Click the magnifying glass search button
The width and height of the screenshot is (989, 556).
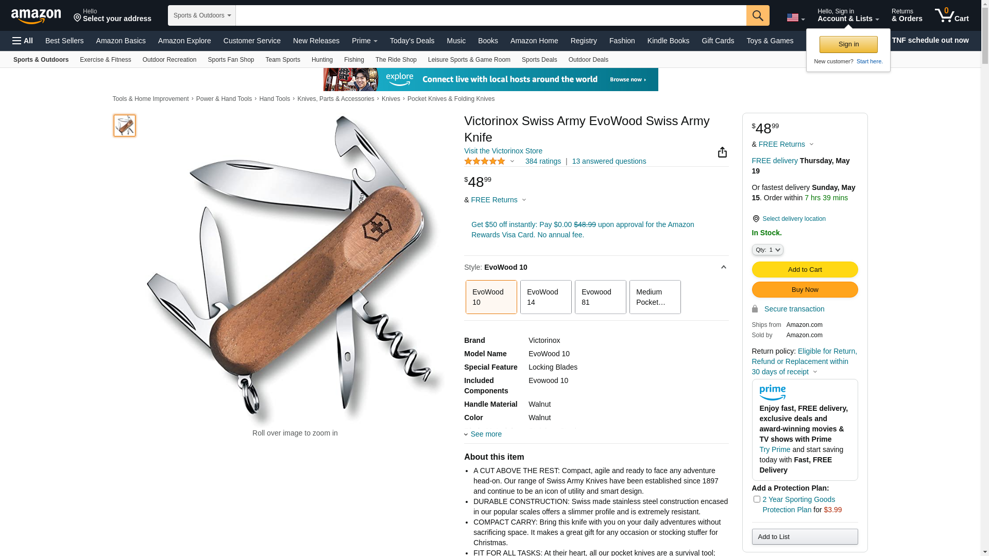[758, 15]
